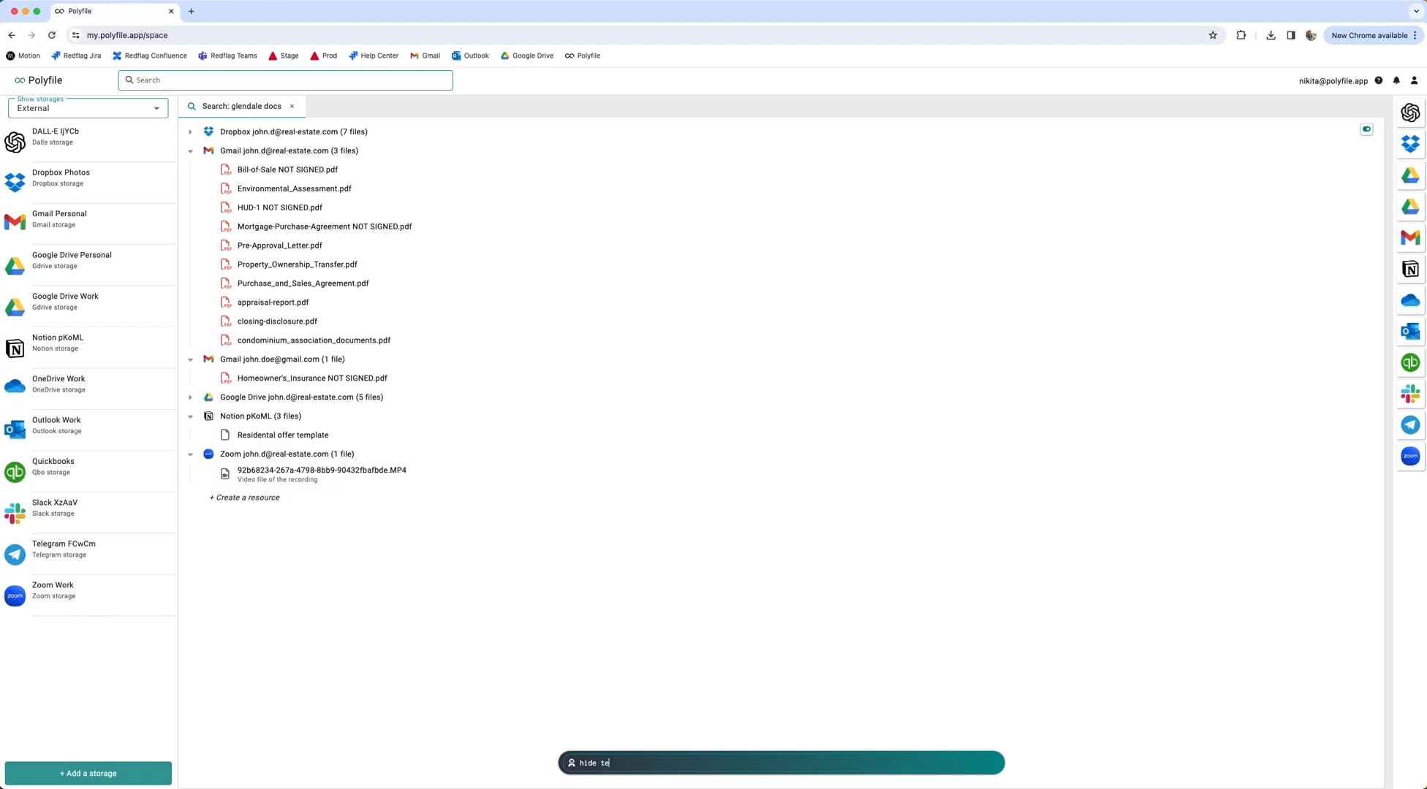
Task: Expand Dropbox john.d@real-estate.com results
Action: (190, 132)
